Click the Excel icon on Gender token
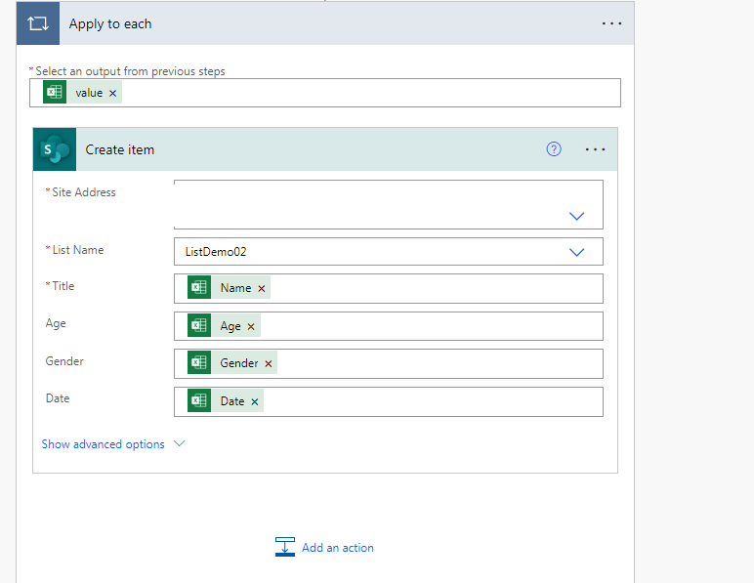The width and height of the screenshot is (754, 583). coord(199,362)
